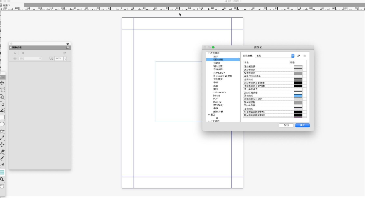Select the Rectangle Box tool
The height and width of the screenshot is (198, 365).
[2, 117]
